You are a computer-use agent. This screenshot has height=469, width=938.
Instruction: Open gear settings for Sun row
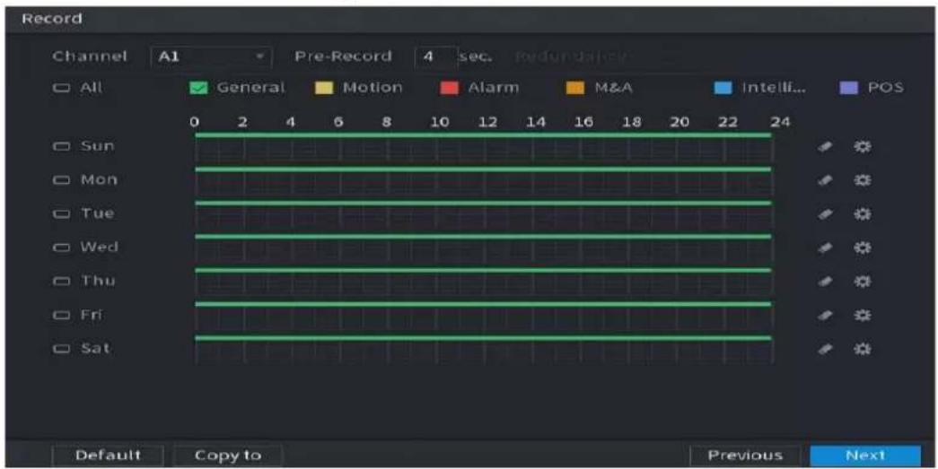(863, 147)
